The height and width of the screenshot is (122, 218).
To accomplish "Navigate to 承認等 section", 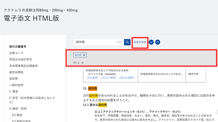I will point(13,79).
